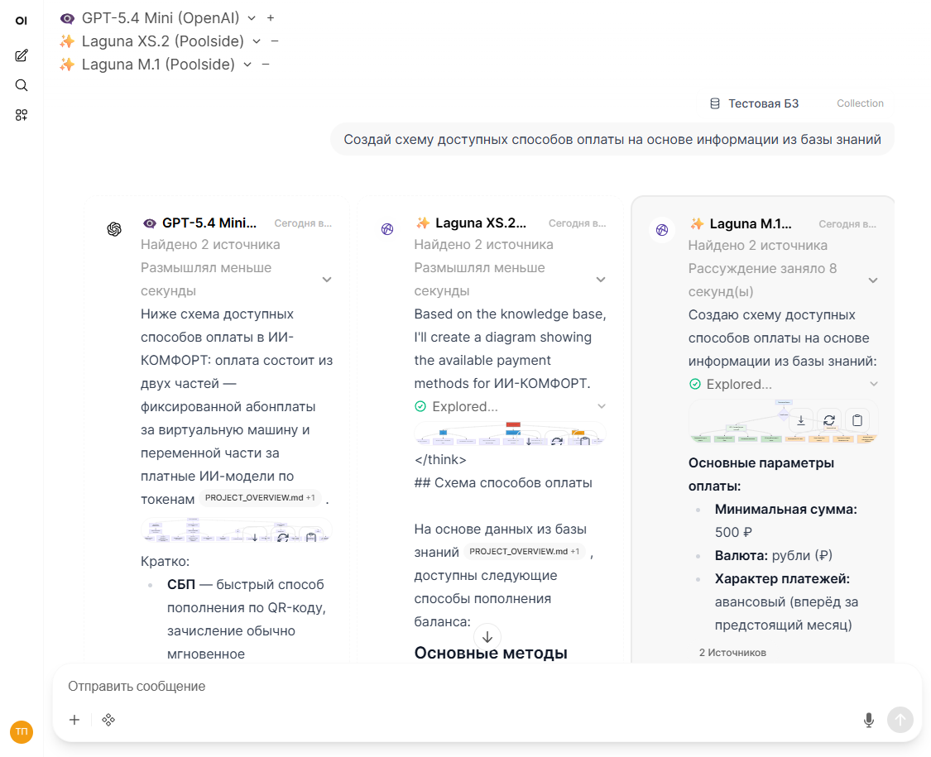Click the 'Основные параметры оплаты:' heading

(x=761, y=474)
